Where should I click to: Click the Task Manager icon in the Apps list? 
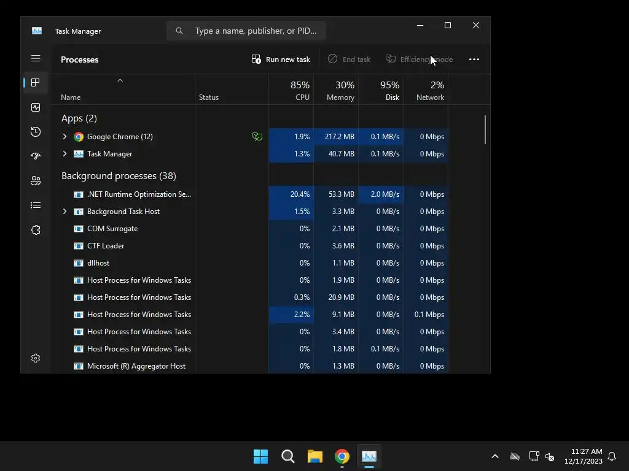click(79, 154)
